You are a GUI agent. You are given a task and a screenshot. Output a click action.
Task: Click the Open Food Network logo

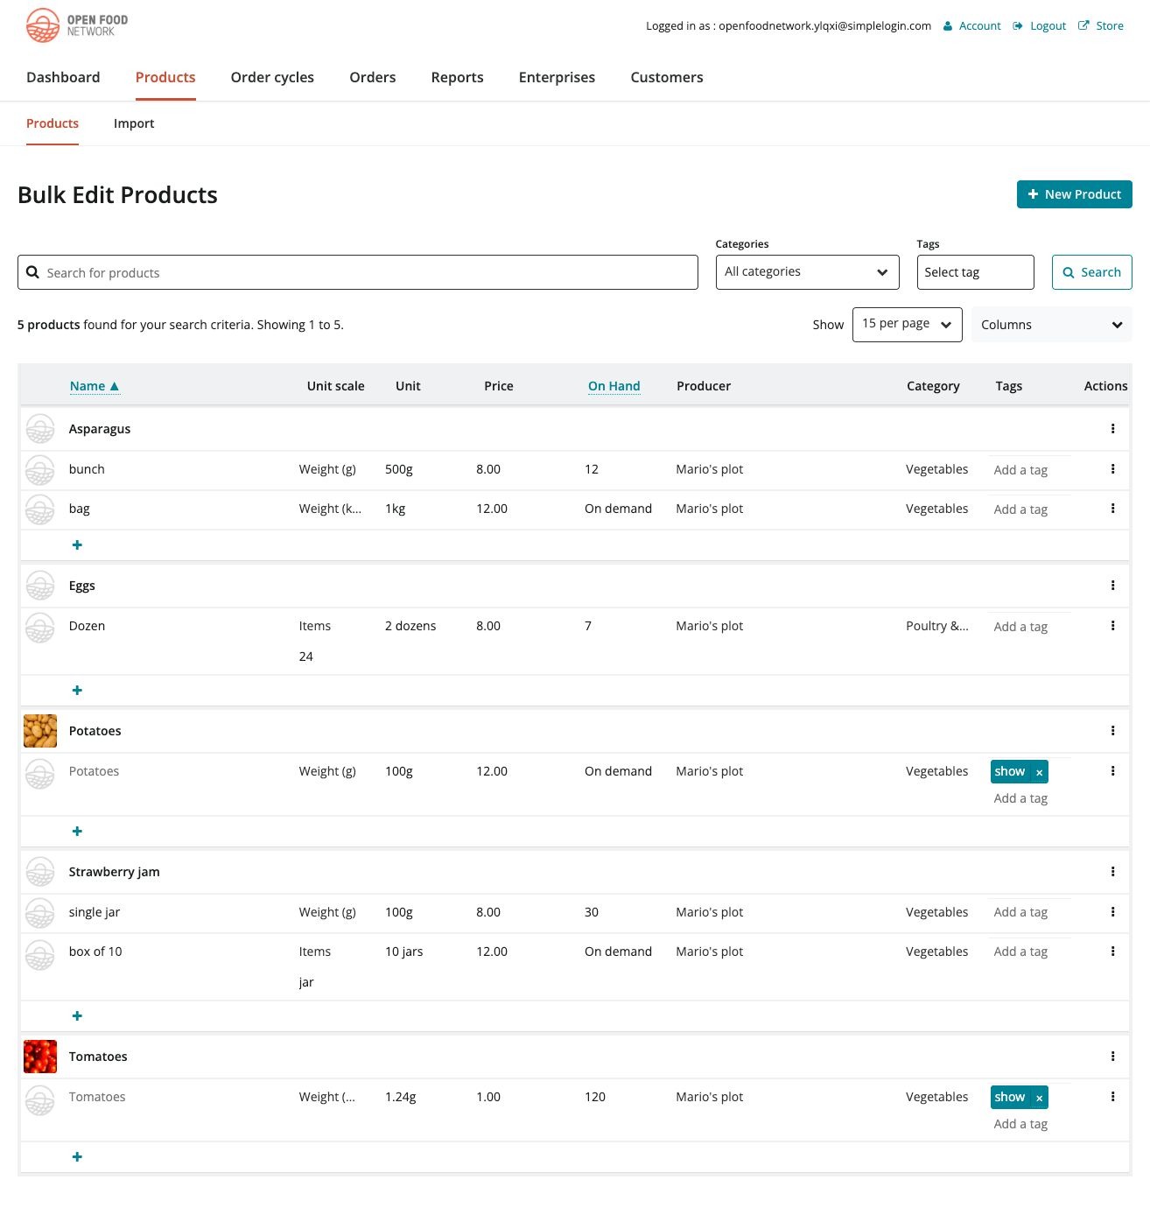(x=77, y=25)
